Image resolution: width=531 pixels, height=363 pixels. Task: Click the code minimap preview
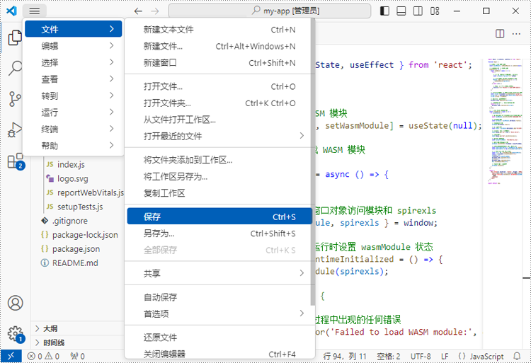click(506, 122)
